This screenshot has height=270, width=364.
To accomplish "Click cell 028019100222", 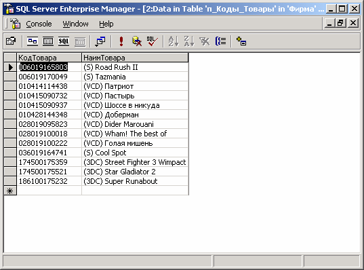I will click(49, 143).
